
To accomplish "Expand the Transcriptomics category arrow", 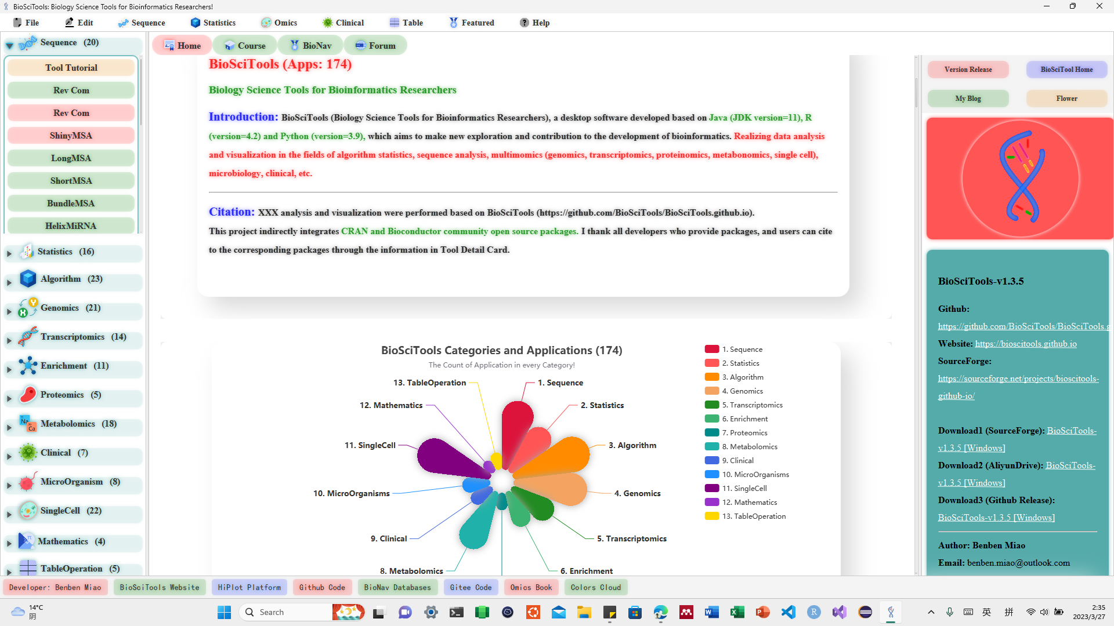I will point(9,340).
